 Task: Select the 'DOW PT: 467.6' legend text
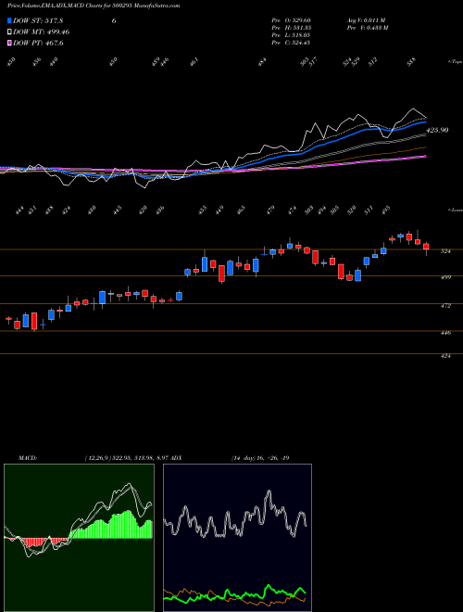tap(38, 43)
